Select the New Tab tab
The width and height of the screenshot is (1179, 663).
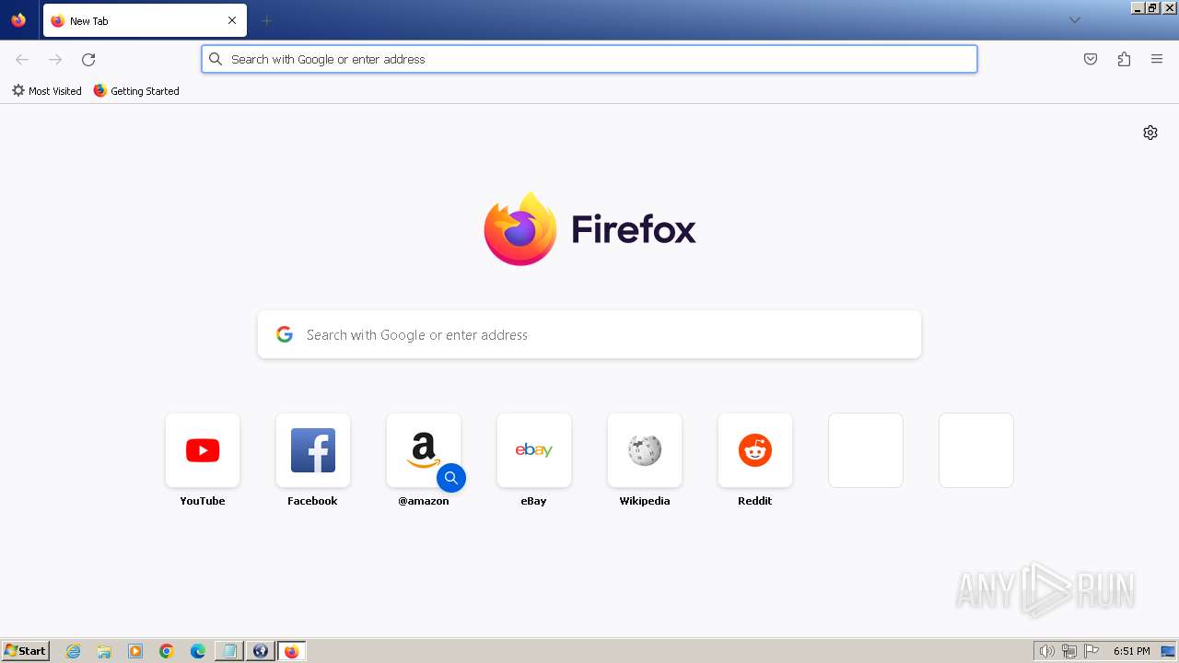point(145,20)
